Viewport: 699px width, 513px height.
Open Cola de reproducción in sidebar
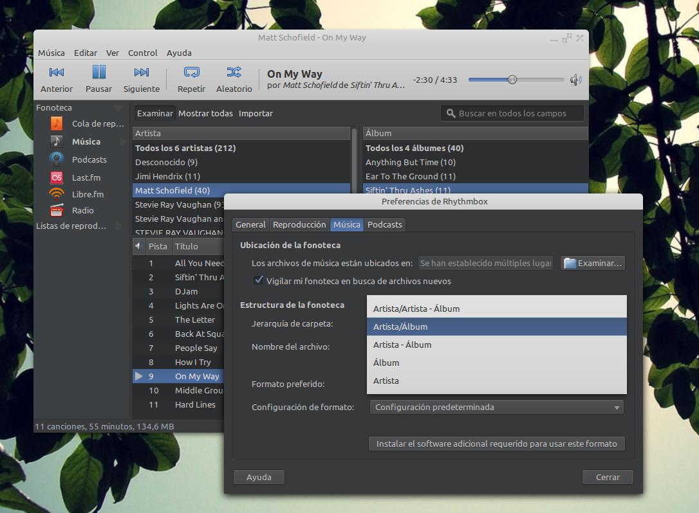point(87,124)
